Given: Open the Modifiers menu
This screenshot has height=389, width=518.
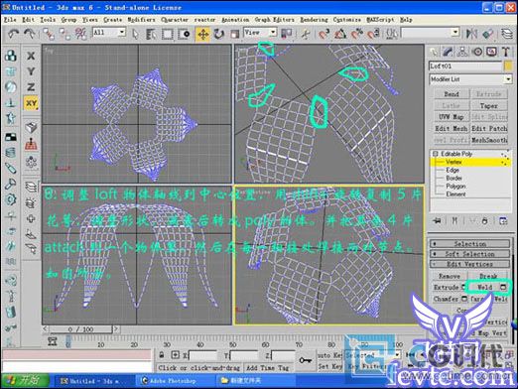Looking at the screenshot, I should [x=141, y=20].
